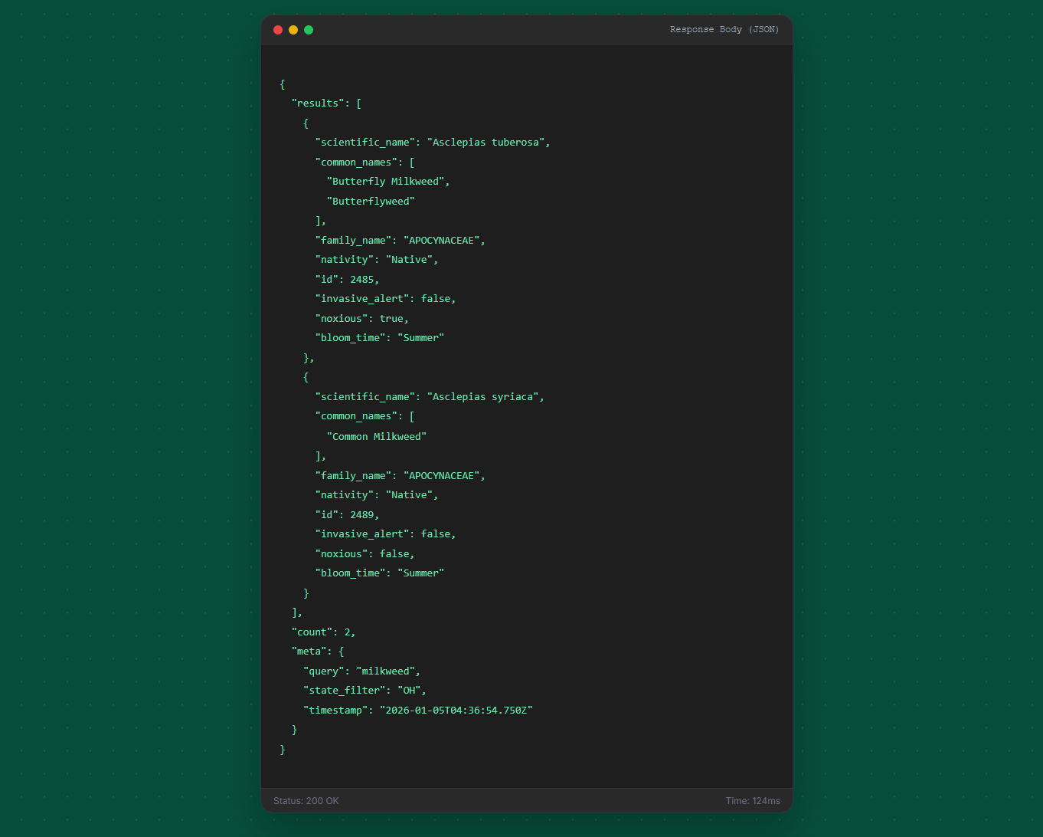Click the id value 2489
Screen dimensions: 1043x837
click(x=361, y=515)
